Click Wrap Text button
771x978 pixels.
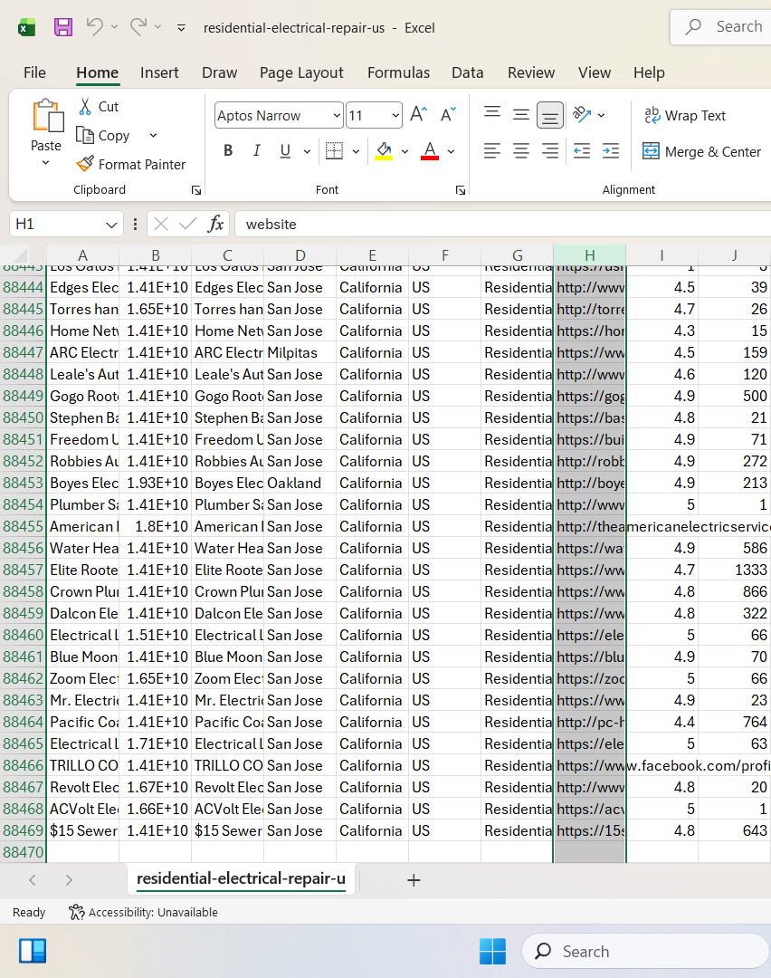tap(684, 115)
